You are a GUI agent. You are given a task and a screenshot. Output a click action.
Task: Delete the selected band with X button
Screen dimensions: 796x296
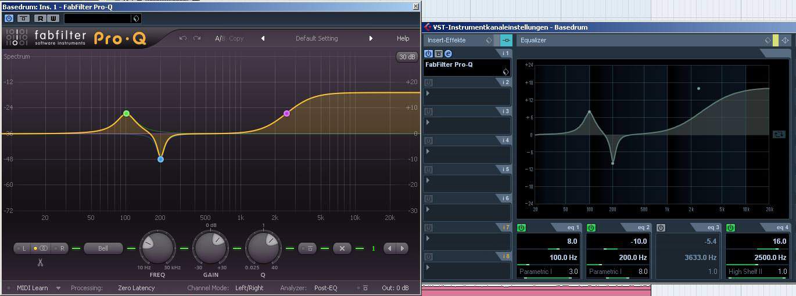point(342,248)
